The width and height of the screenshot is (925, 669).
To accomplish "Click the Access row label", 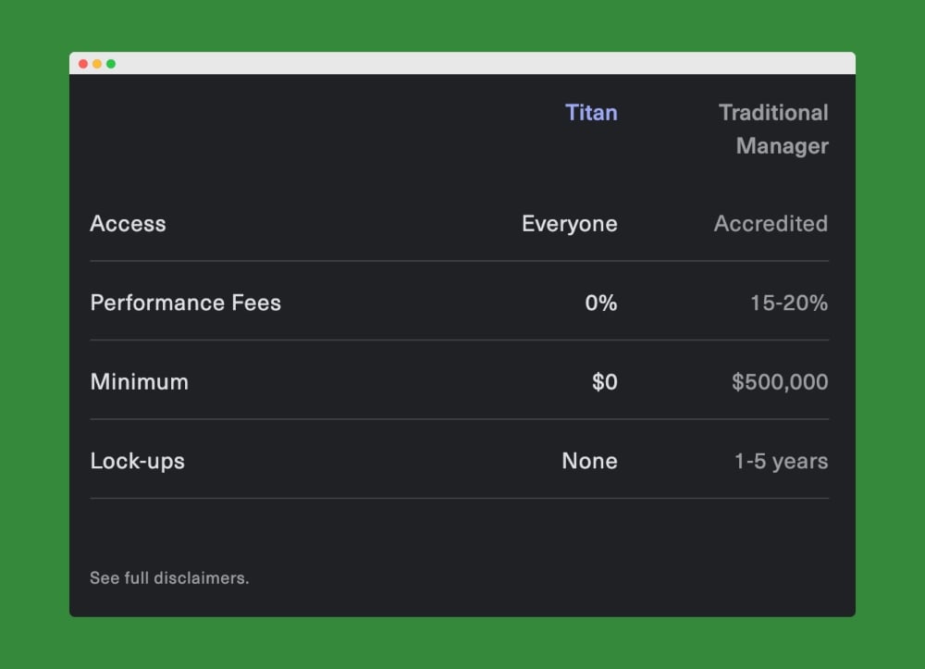I will 128,224.
